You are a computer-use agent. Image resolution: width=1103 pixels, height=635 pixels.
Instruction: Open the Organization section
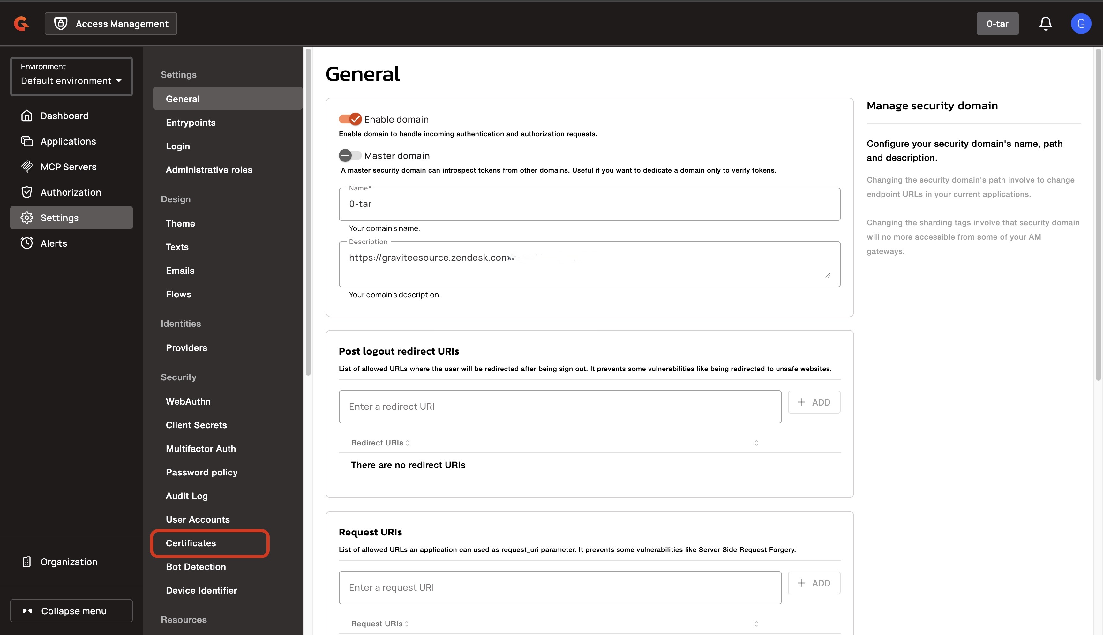[69, 562]
